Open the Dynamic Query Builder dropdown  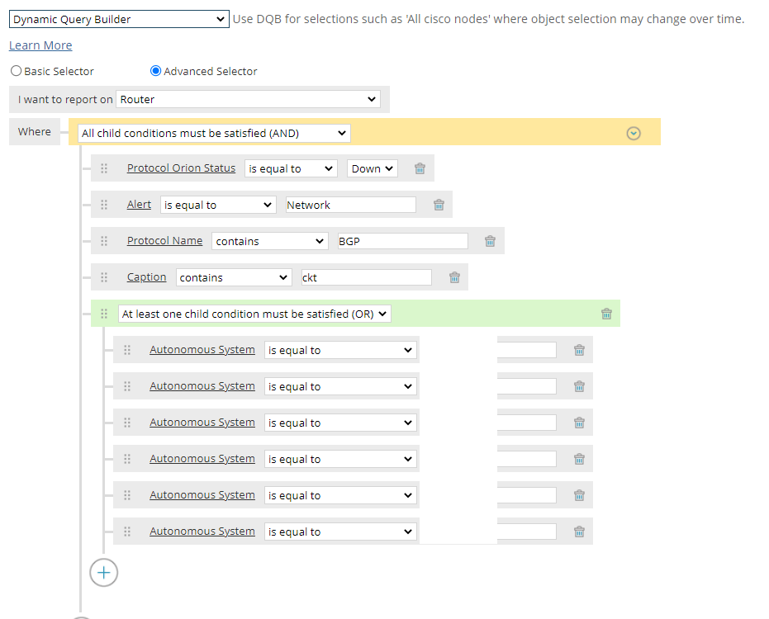tap(119, 20)
